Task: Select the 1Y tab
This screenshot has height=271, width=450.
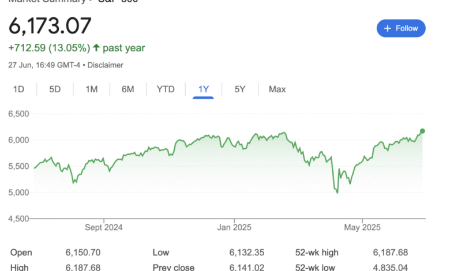Action: click(204, 89)
